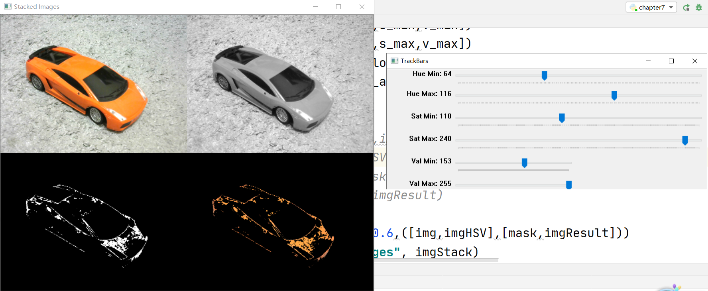Click the editor horizontal scrollbar
This screenshot has width=708, height=291.
436,261
